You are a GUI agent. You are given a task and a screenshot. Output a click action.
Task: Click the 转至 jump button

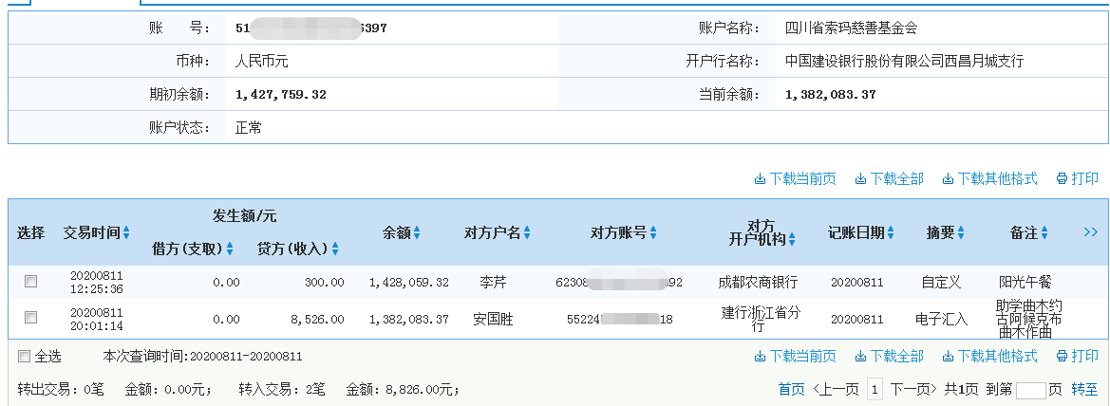click(x=1084, y=389)
